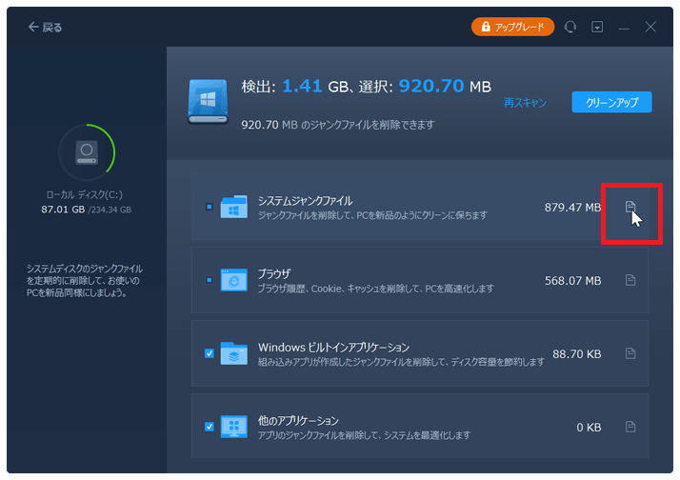Click the ブラウザ category icon
This screenshot has height=480, width=680.
(233, 280)
